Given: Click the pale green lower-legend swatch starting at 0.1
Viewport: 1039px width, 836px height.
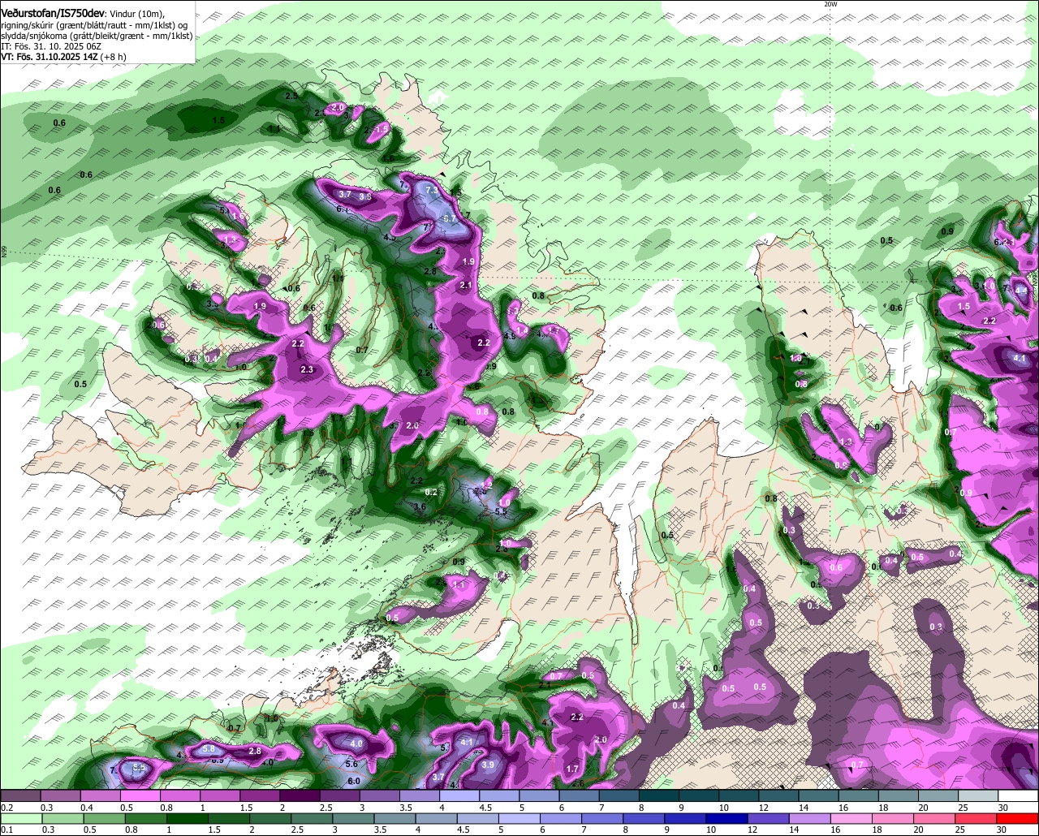Looking at the screenshot, I should click(x=19, y=818).
